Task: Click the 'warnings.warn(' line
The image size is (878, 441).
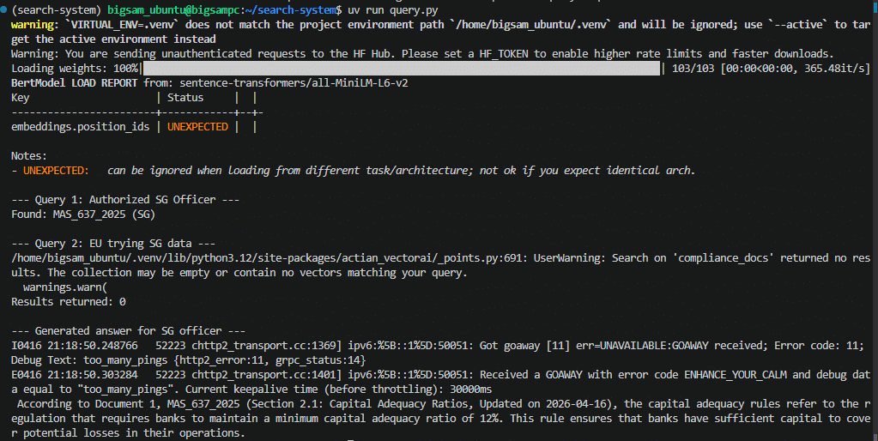Action: (65, 287)
